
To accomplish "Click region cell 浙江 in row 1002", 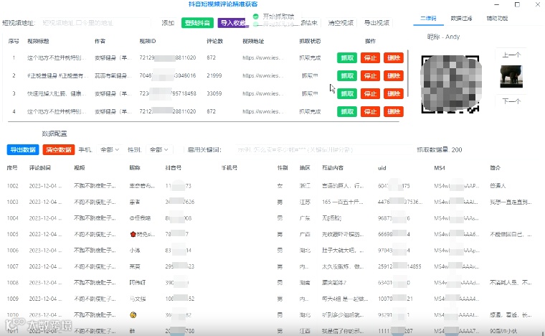I will pos(305,186).
